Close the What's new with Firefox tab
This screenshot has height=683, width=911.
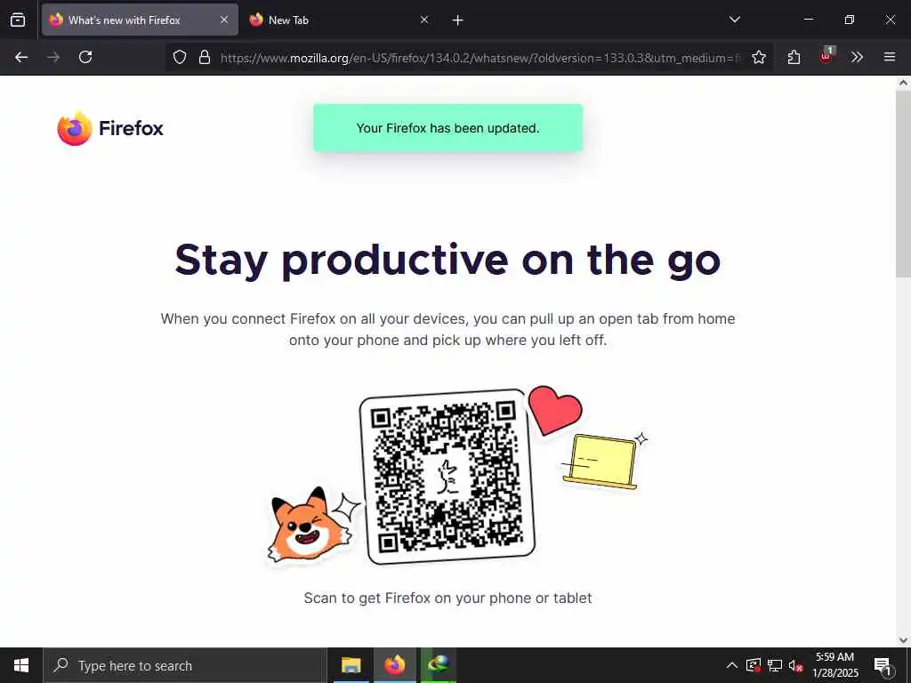223,20
